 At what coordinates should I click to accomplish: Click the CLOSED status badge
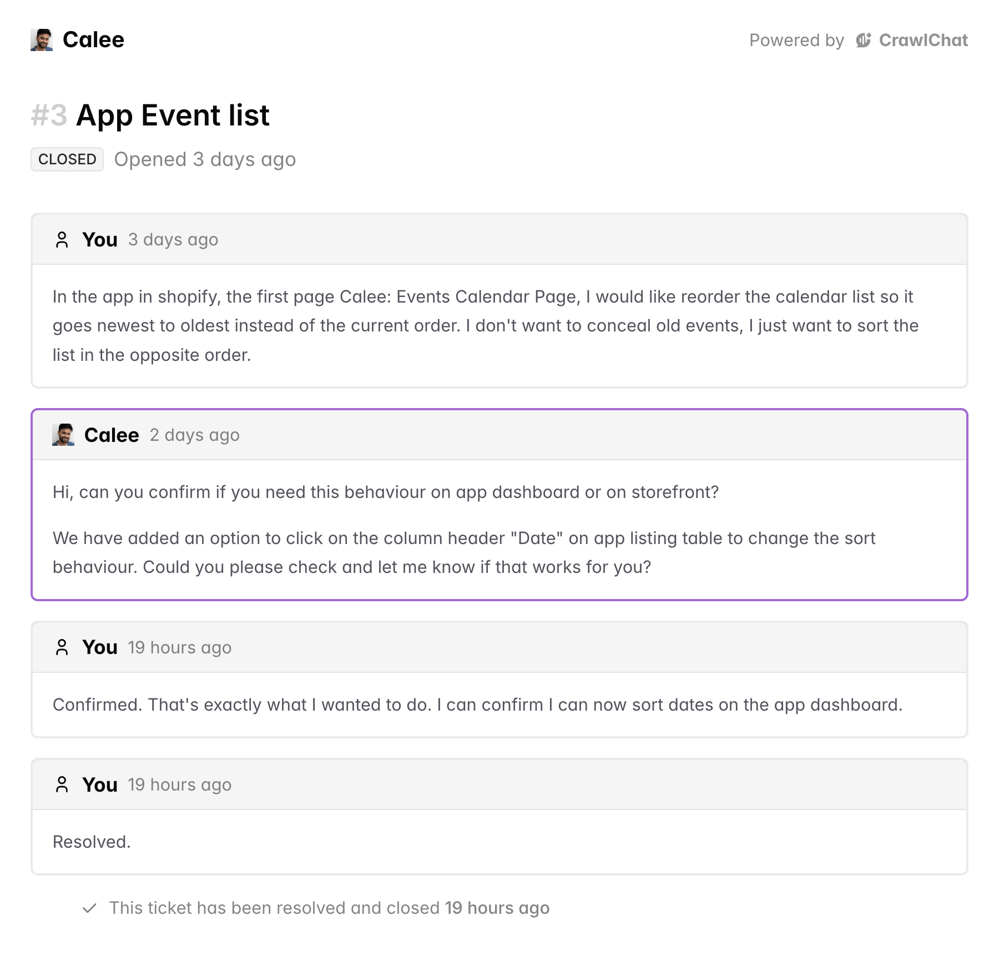tap(67, 159)
